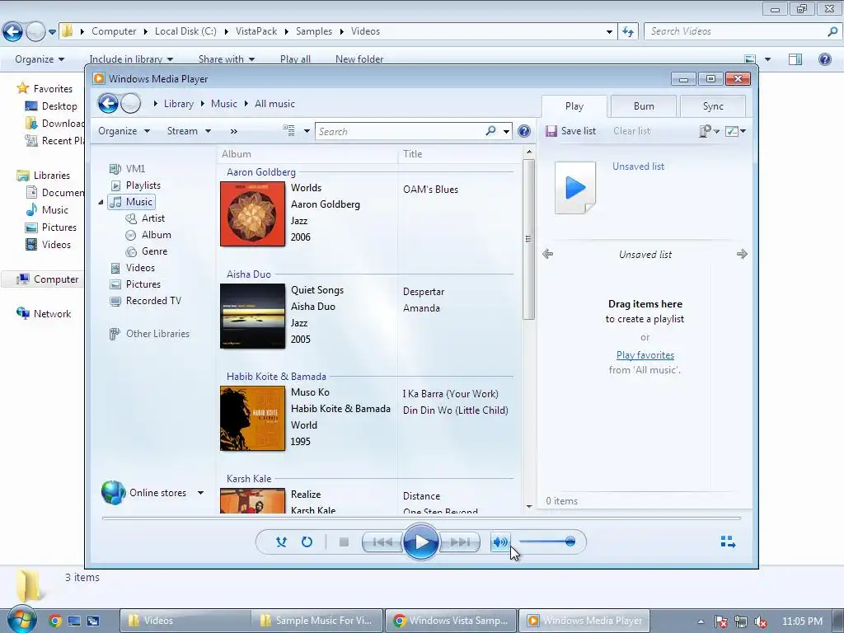This screenshot has height=633, width=844.
Task: Switch to the Burn tab
Action: tap(644, 106)
